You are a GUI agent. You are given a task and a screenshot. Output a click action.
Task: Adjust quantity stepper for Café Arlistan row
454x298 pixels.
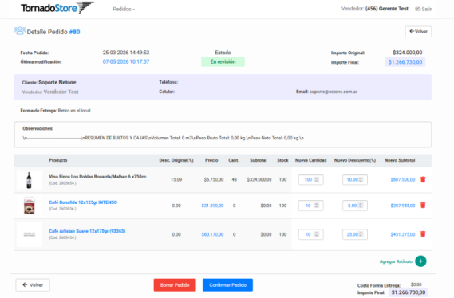(x=317, y=234)
